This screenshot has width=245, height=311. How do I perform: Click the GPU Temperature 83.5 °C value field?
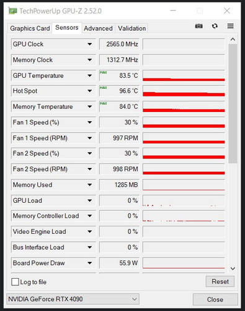(119, 75)
